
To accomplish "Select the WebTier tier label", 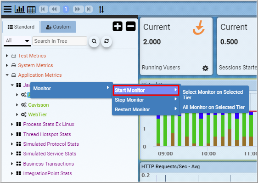I will (38, 114).
